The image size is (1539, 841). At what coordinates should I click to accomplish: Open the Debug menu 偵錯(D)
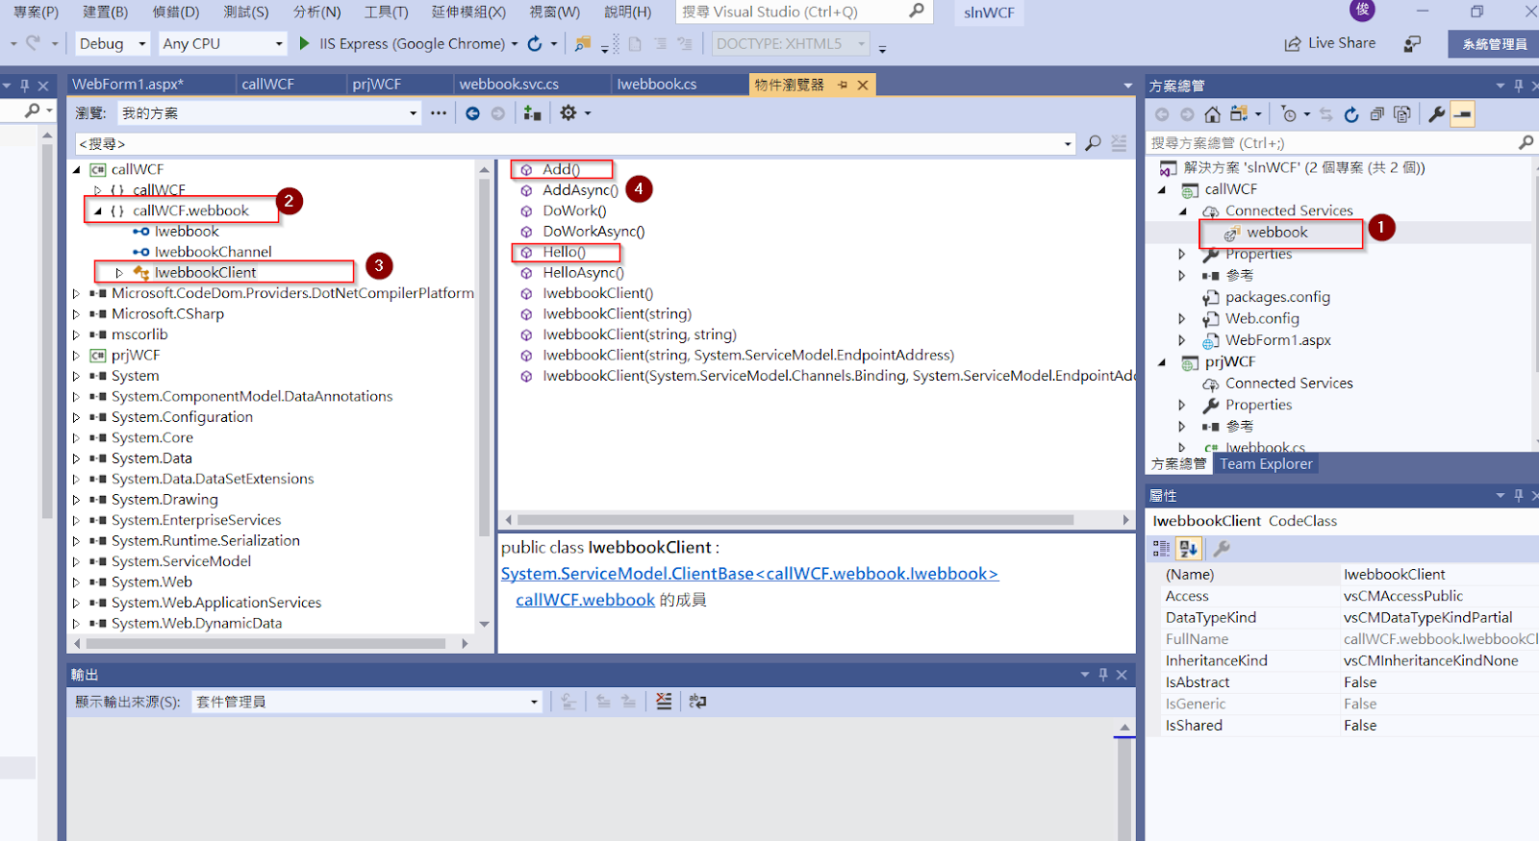[x=176, y=12]
